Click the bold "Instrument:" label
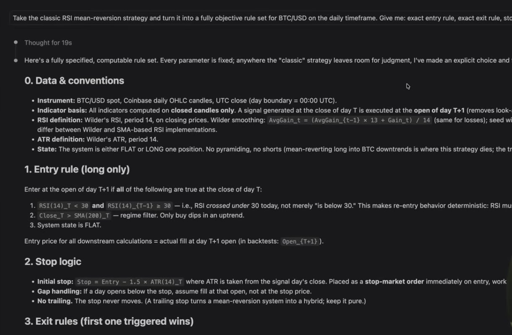This screenshot has height=335, width=512. click(x=56, y=101)
